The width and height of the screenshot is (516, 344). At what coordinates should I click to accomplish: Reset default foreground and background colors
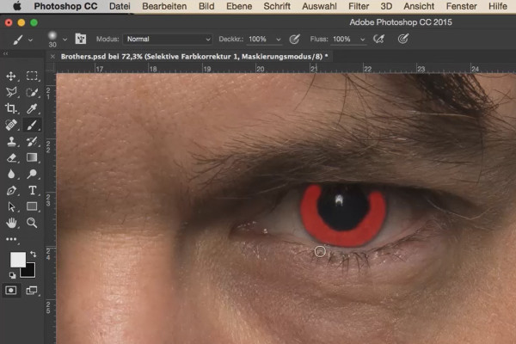[x=12, y=275]
